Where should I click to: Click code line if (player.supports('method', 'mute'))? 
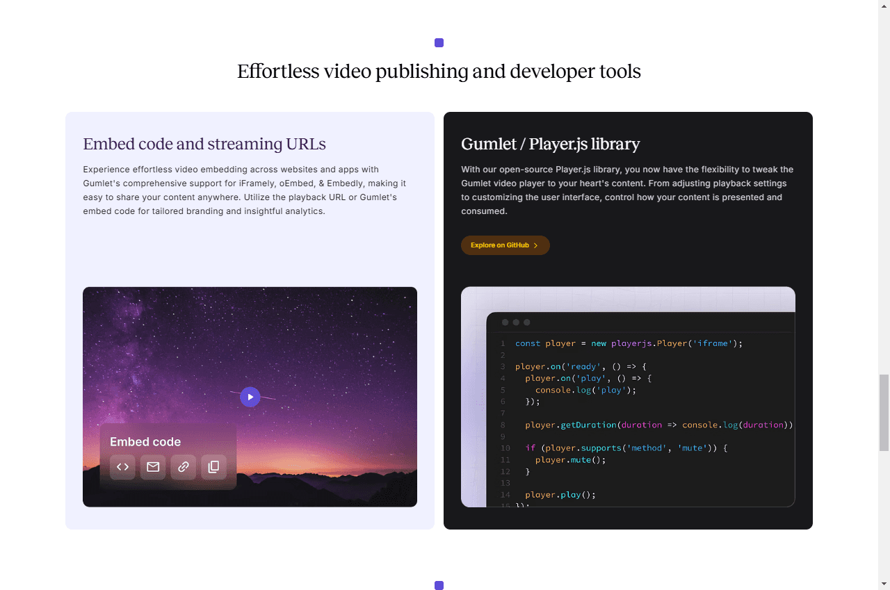tap(626, 448)
